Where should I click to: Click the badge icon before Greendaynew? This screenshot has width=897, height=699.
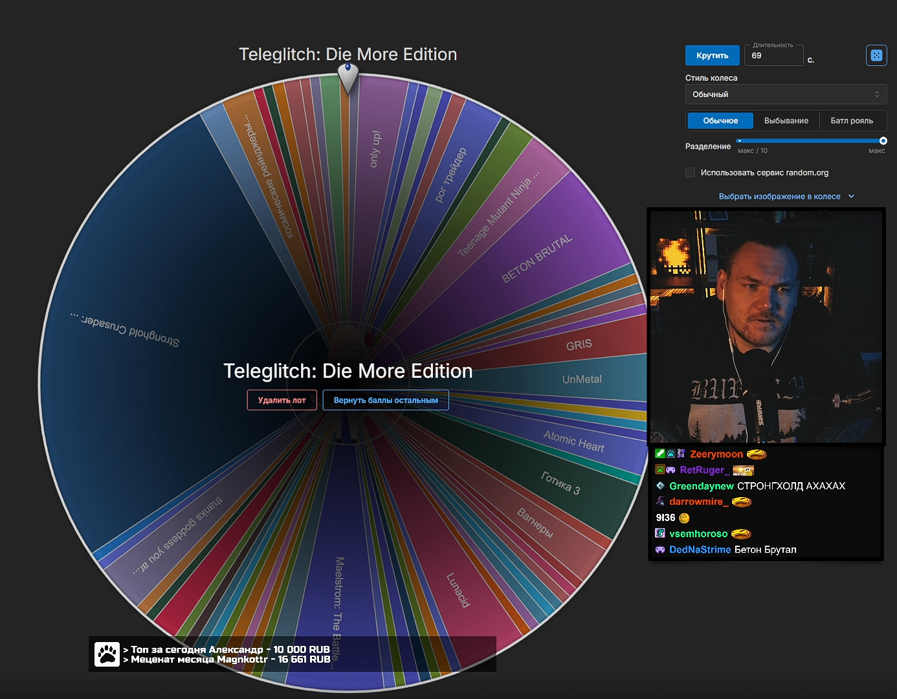pos(660,486)
